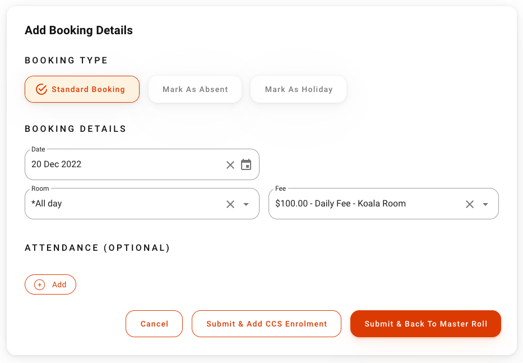
Task: Click the plus icon in Add button
Action: pos(40,285)
